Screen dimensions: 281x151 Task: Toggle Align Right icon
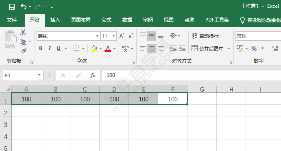pyautogui.click(x=161, y=48)
